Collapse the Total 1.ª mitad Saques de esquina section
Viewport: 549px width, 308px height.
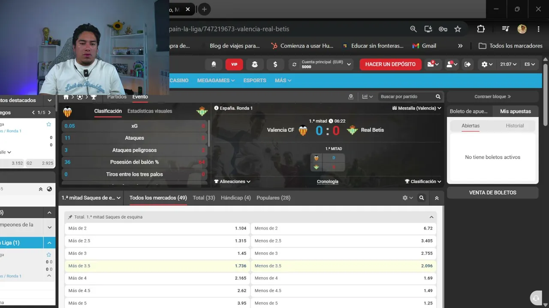431,217
